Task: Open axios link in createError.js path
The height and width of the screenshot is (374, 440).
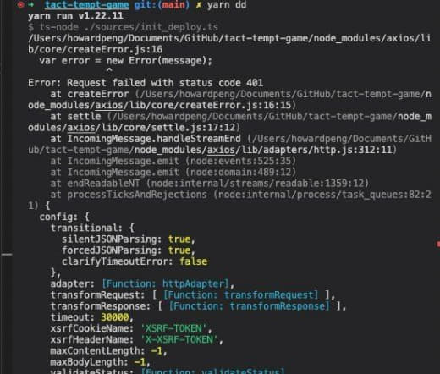Action: pos(109,105)
